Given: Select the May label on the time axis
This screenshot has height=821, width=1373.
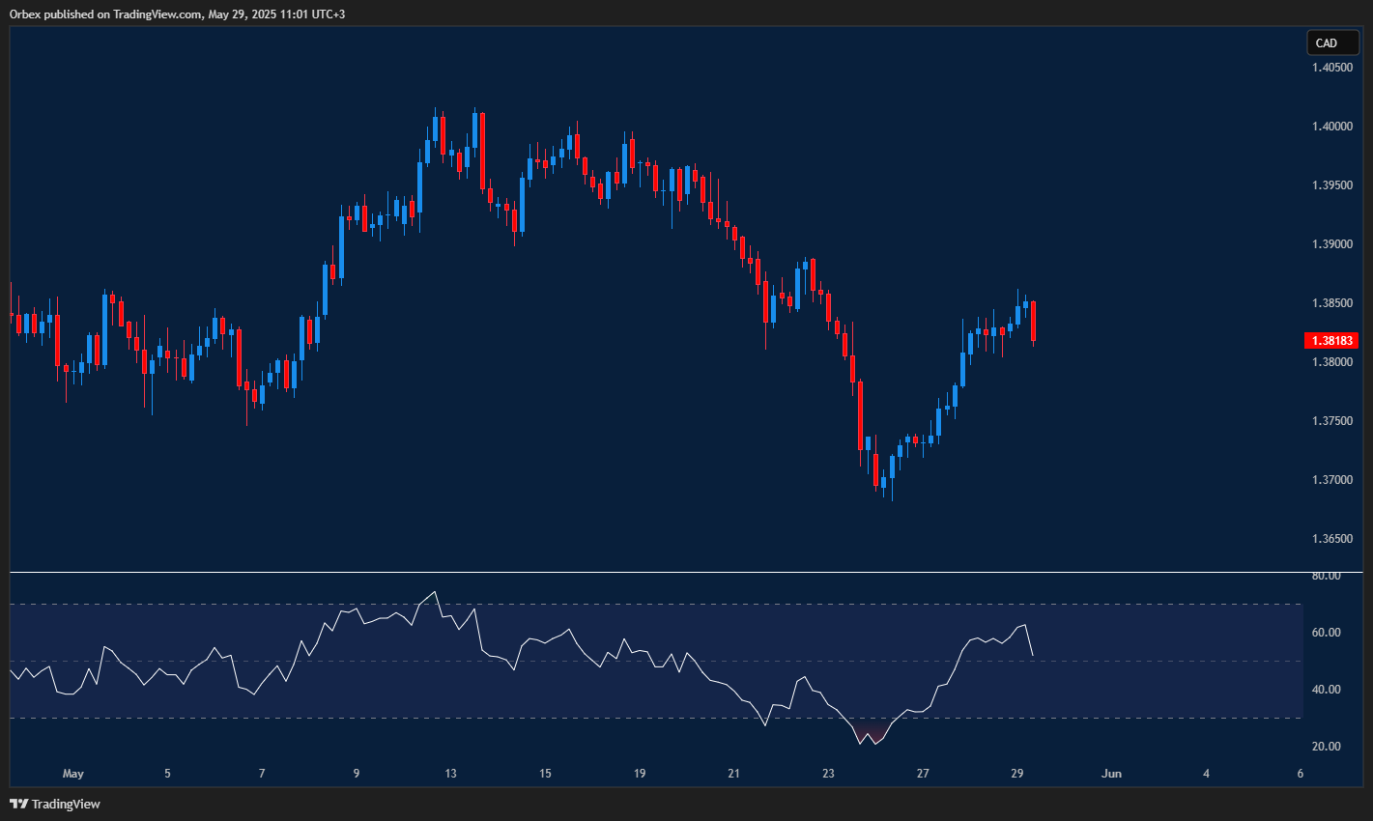Looking at the screenshot, I should (72, 774).
